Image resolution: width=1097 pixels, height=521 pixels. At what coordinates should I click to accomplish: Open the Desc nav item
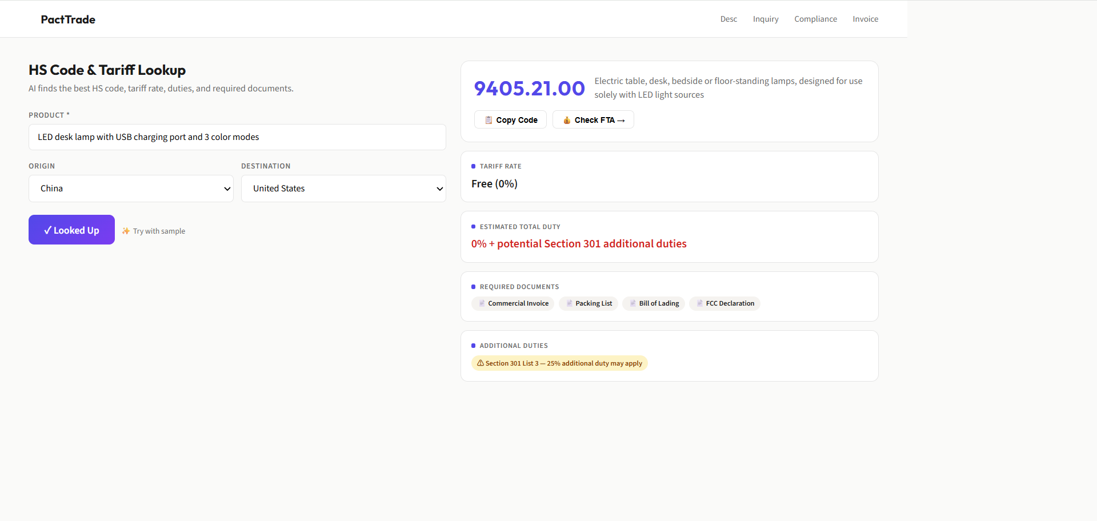(728, 19)
